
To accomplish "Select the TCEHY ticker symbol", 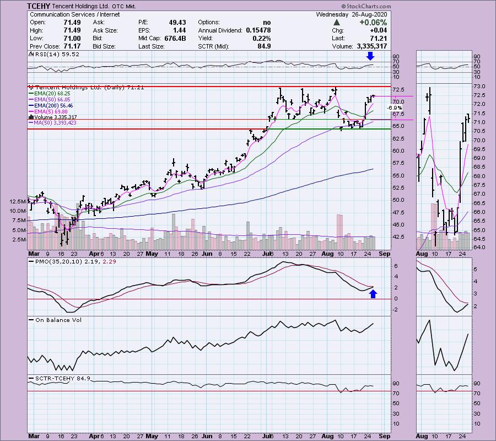I will pos(38,6).
